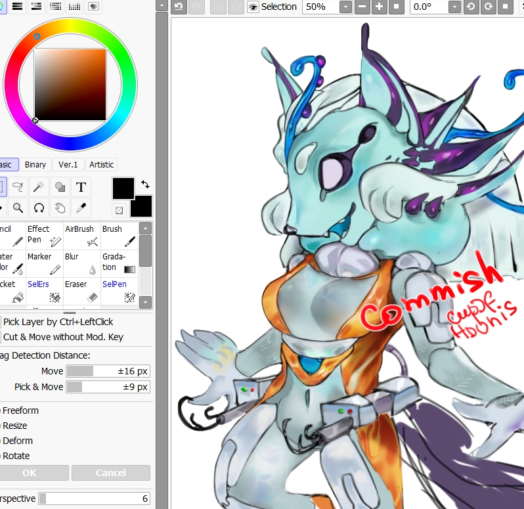Open the 50% zoom level dropdown
This screenshot has height=509, width=524.
point(346,7)
